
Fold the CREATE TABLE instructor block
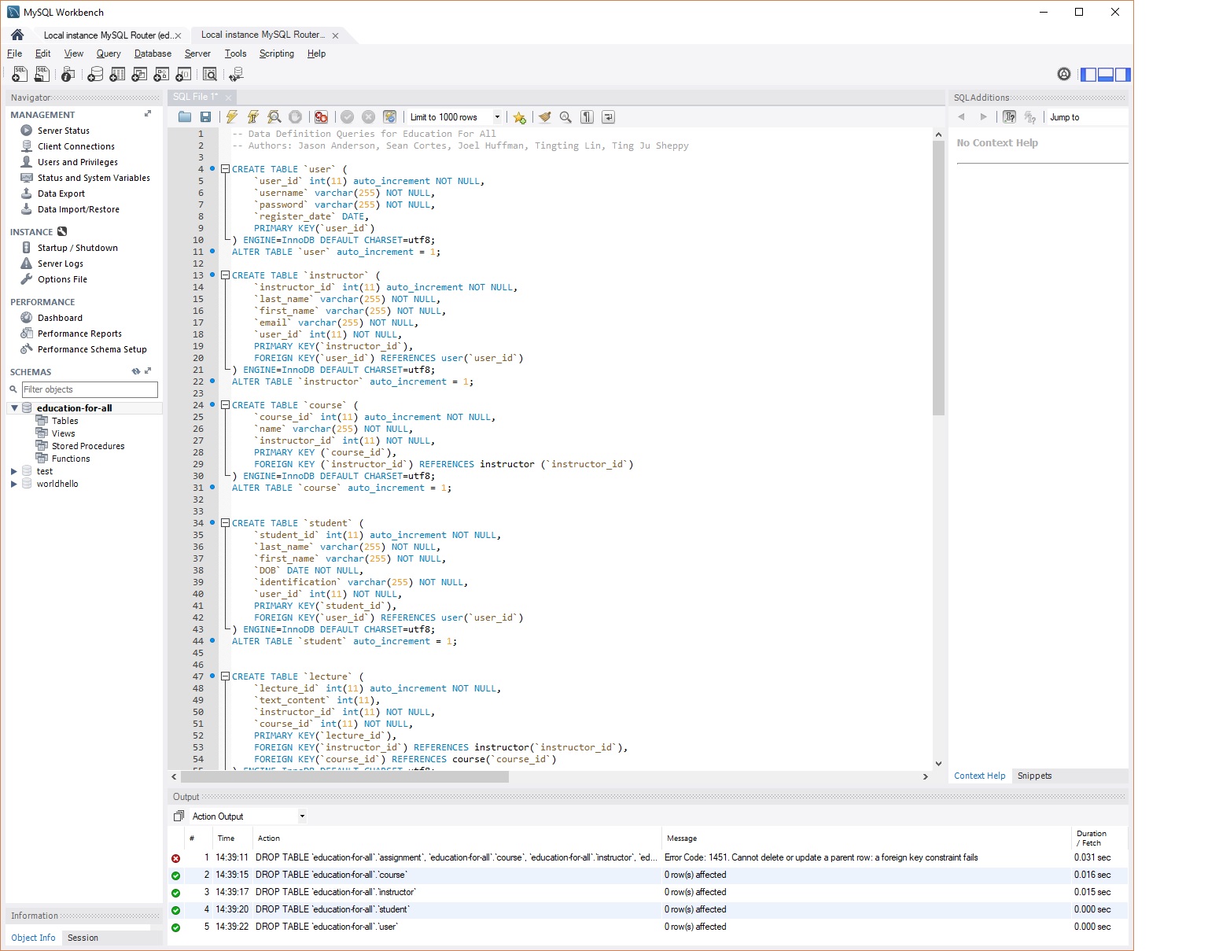pyautogui.click(x=225, y=275)
